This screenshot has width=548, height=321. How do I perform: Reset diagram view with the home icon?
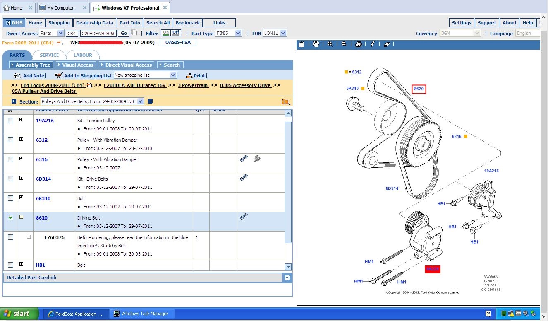click(x=302, y=44)
